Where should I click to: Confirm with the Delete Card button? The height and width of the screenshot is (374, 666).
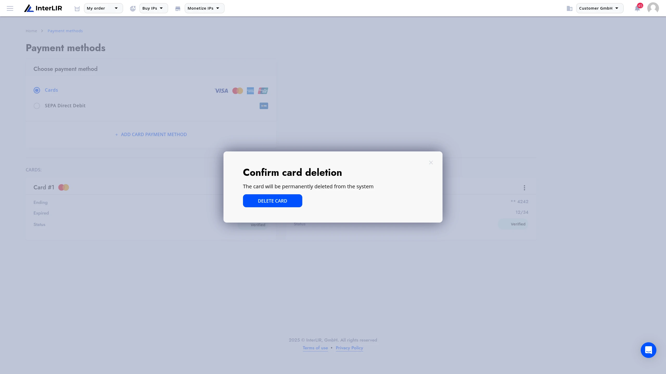pos(272,201)
